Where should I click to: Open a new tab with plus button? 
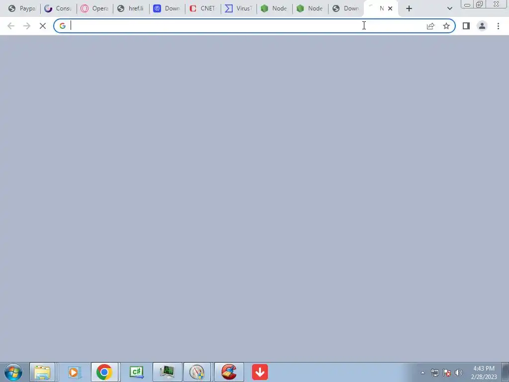click(409, 8)
